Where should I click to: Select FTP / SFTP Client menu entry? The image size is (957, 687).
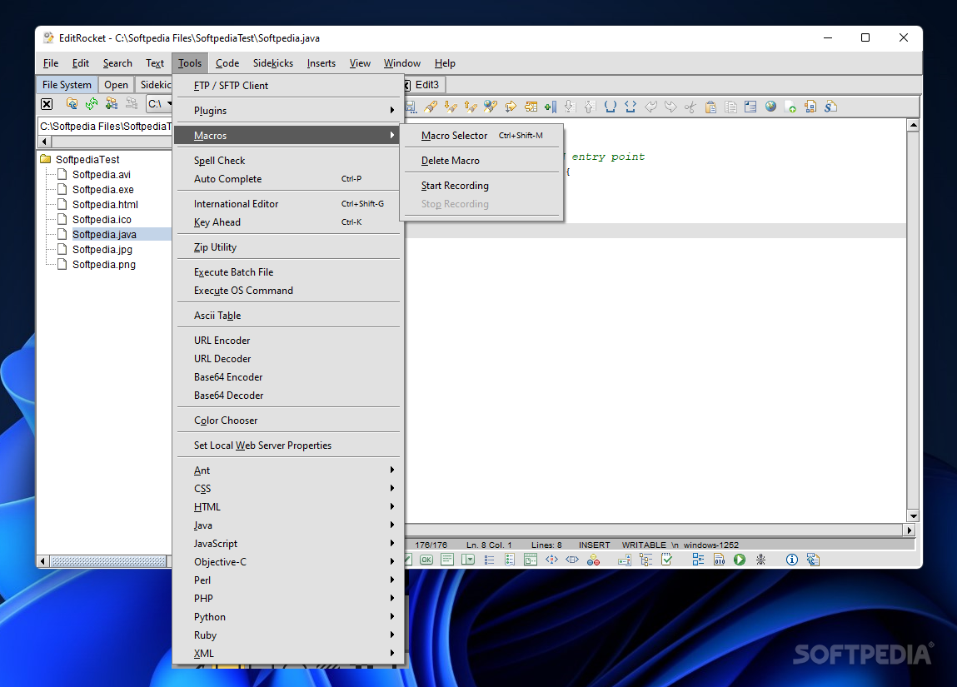287,86
